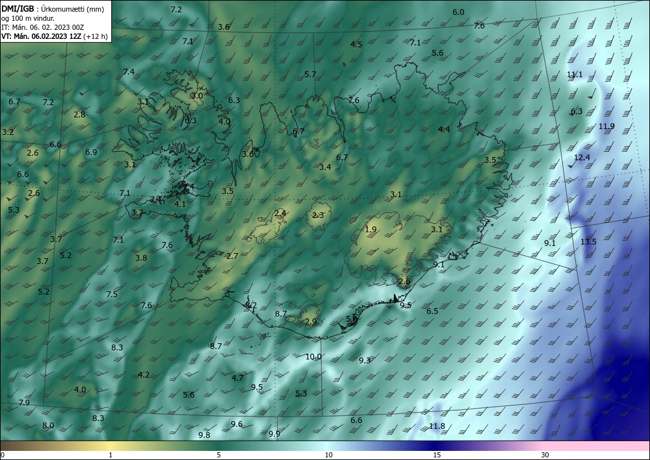Click the map value '11.9'
The image size is (650, 460).
[x=606, y=126]
